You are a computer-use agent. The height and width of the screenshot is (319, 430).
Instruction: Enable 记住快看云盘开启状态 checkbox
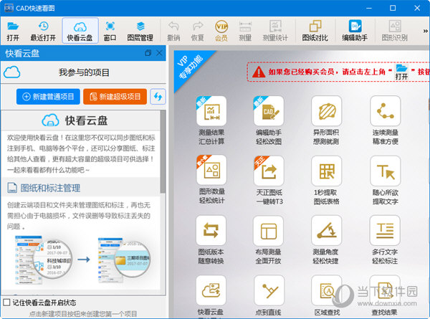click(x=6, y=301)
